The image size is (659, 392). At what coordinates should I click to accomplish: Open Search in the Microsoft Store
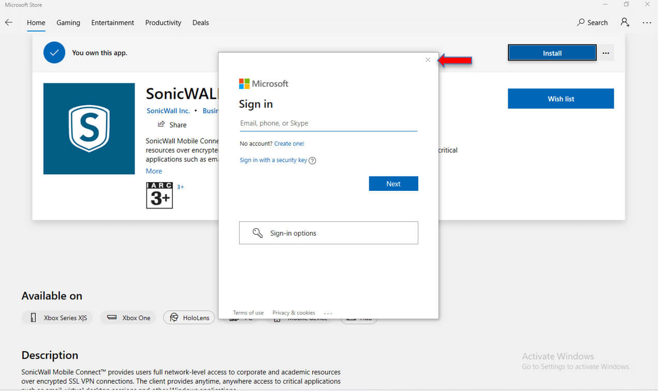pyautogui.click(x=592, y=22)
